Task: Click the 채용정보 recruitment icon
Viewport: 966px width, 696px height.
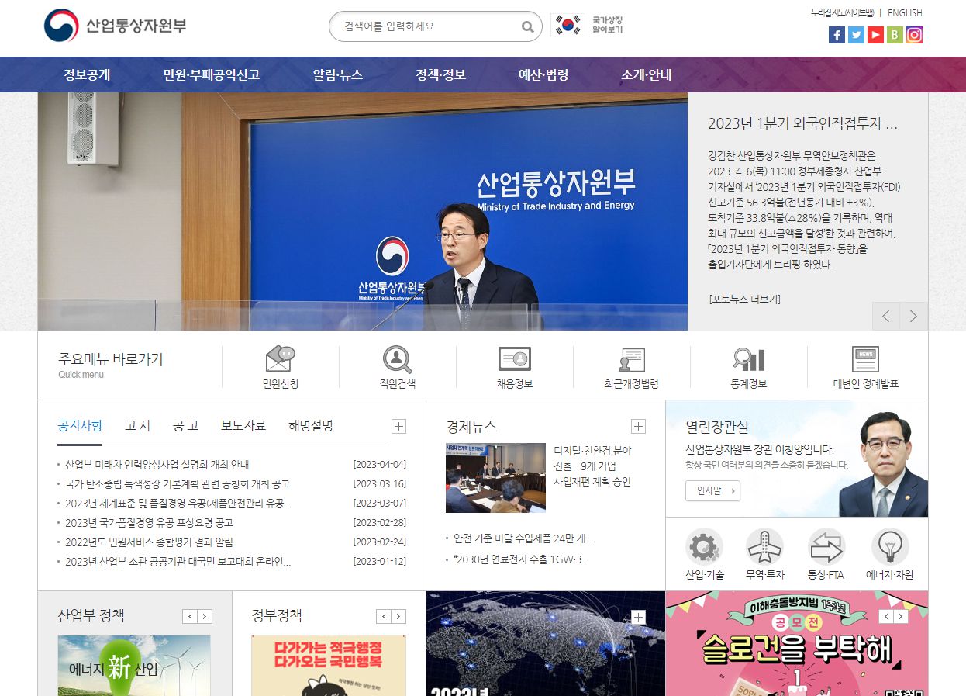Action: [514, 358]
